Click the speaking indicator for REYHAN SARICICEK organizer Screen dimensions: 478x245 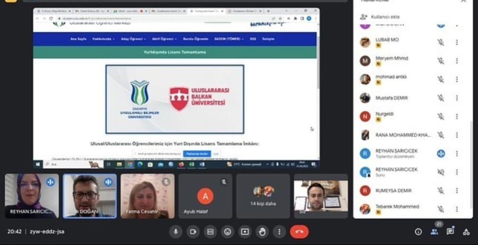tap(441, 153)
